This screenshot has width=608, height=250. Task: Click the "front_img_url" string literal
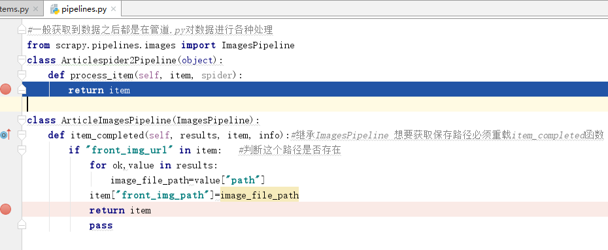pyautogui.click(x=130, y=150)
